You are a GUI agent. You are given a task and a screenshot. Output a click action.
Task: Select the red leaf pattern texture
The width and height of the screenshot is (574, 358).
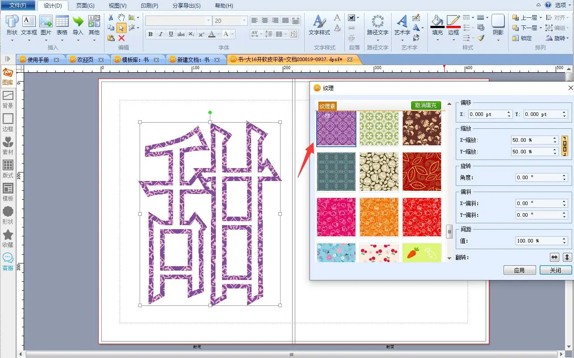422,172
